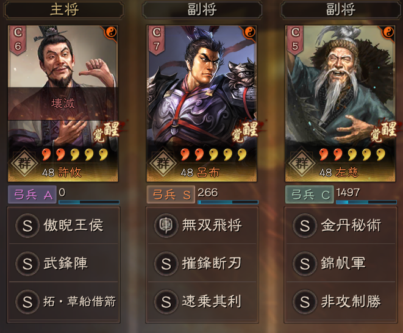Click the yin-yang icon on 呂布's card

[249, 32]
